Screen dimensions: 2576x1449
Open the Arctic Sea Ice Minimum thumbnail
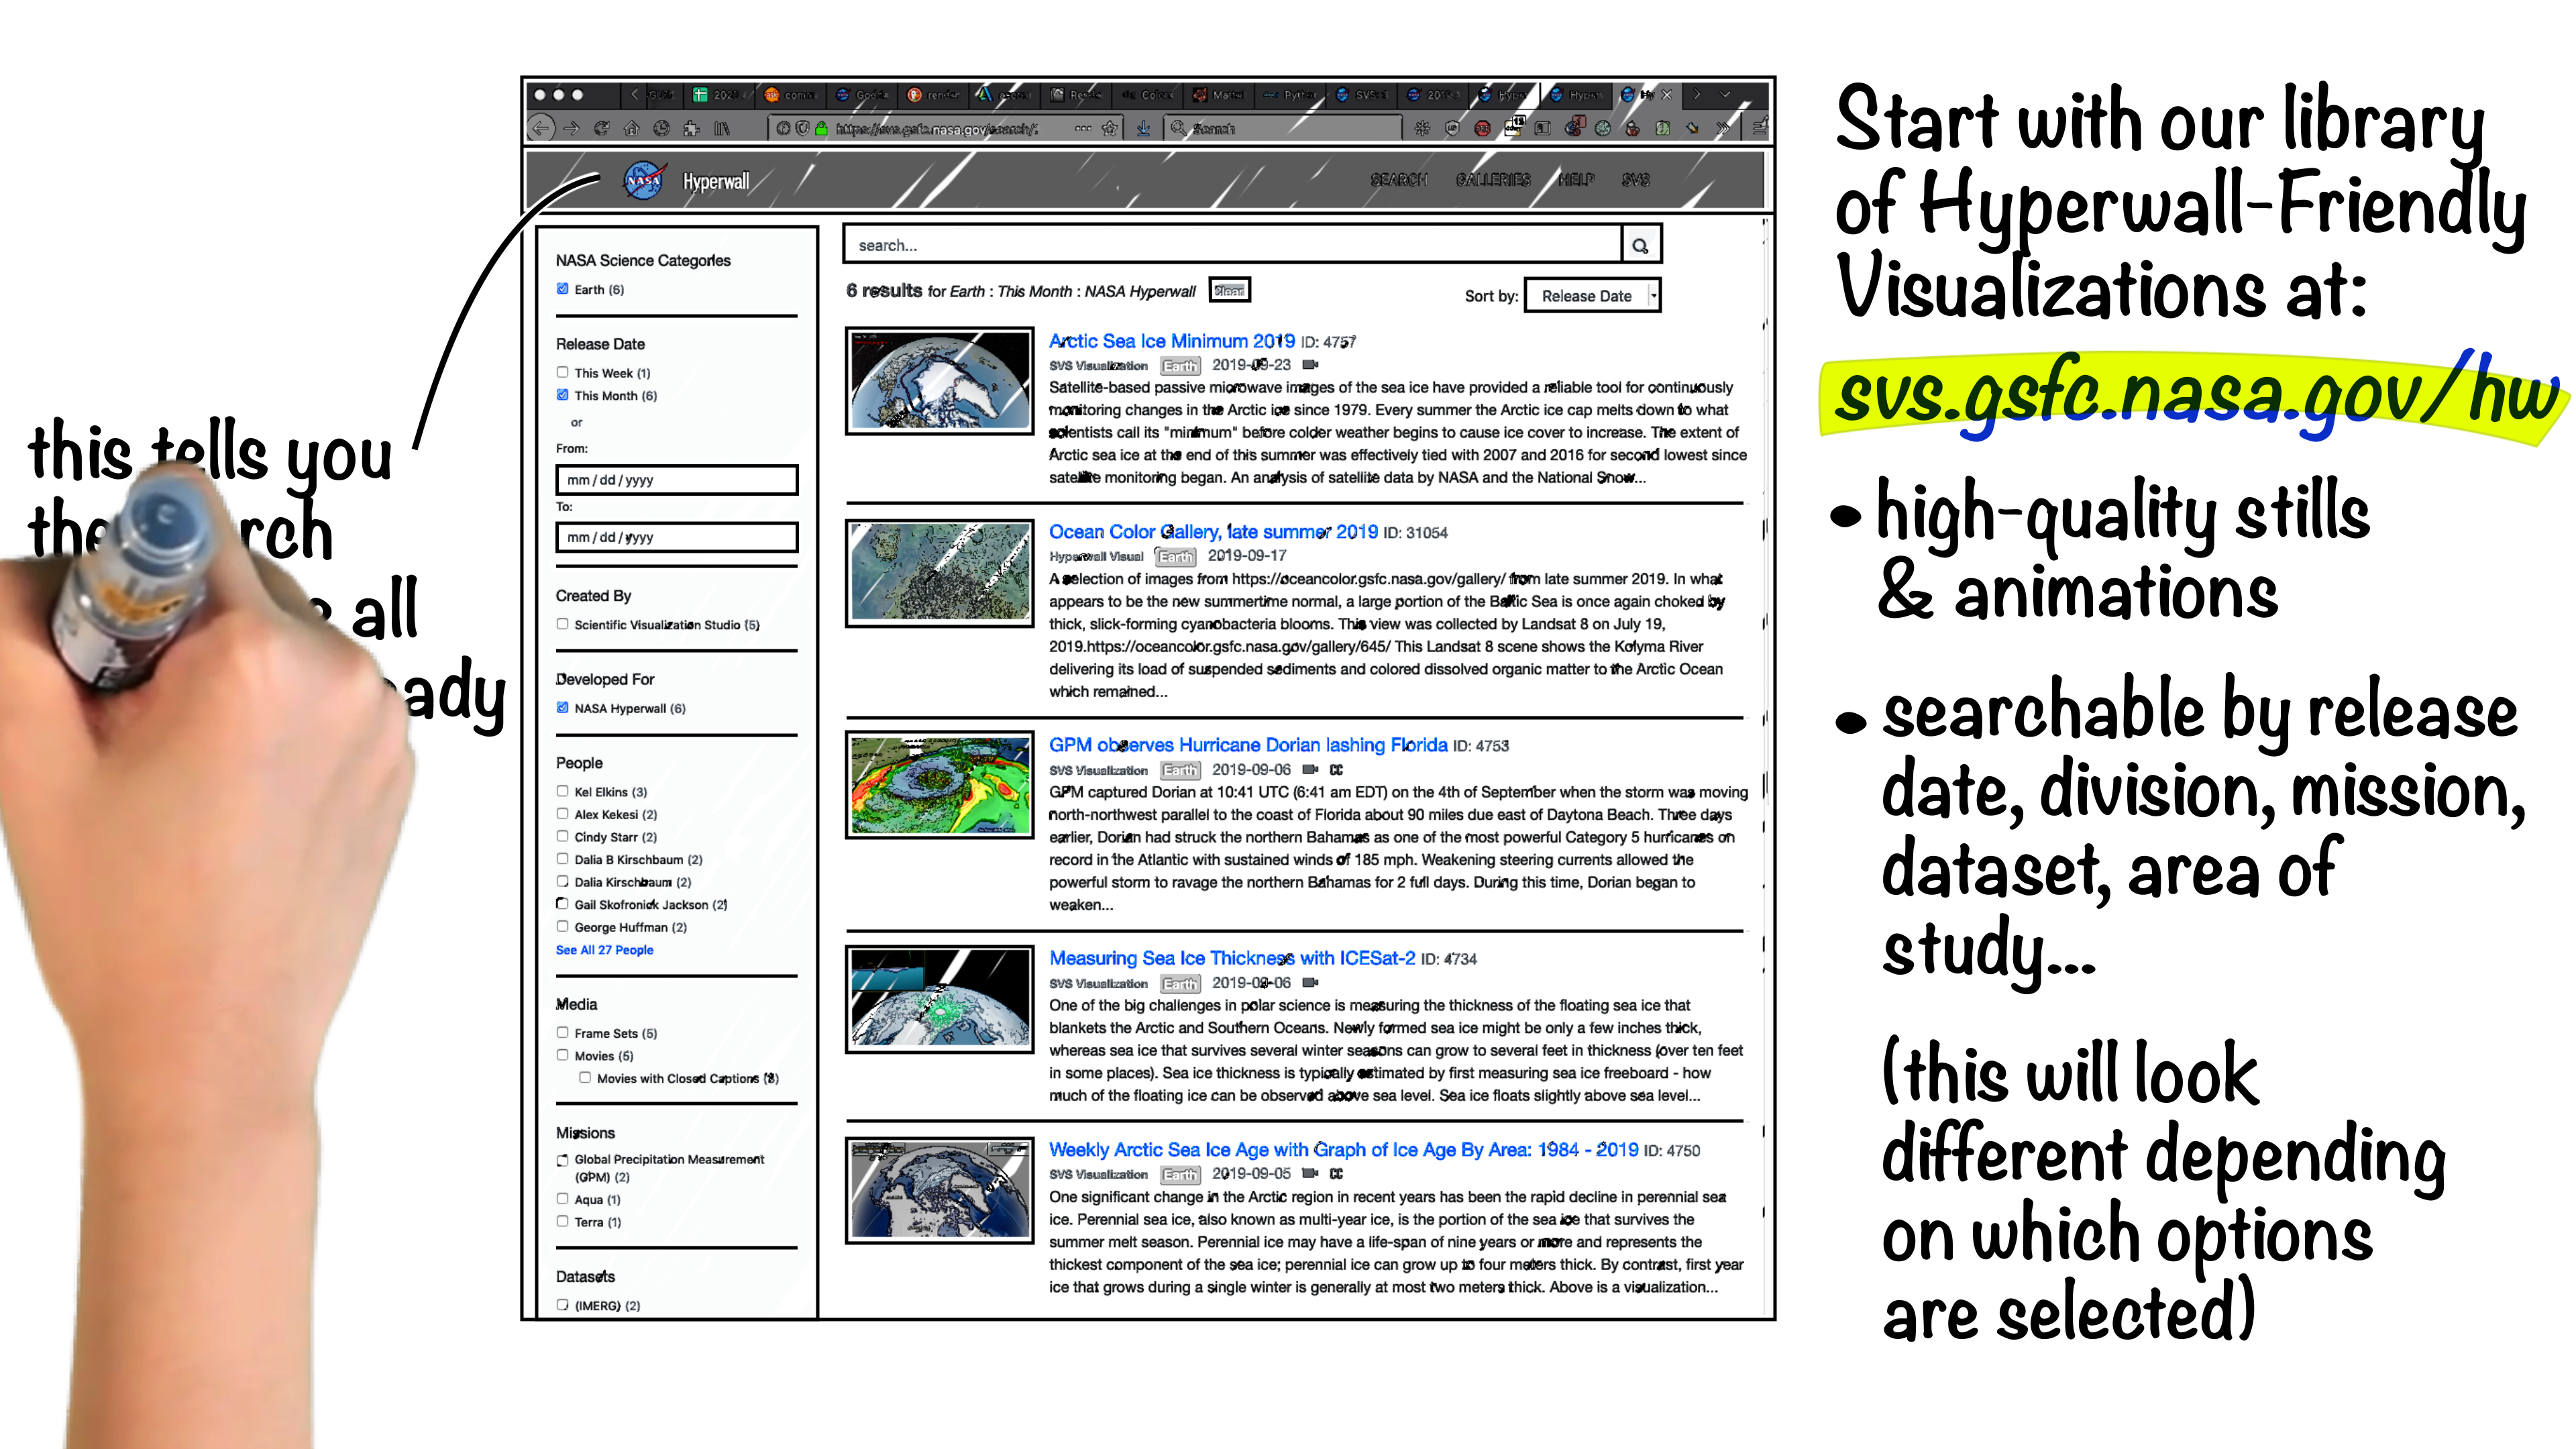pyautogui.click(x=939, y=381)
